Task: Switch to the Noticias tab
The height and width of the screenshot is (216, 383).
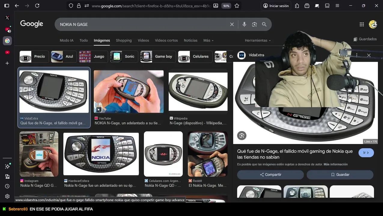Action: 191,40
